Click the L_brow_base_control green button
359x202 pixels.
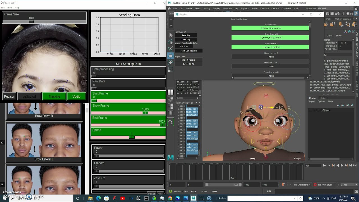tap(270, 28)
